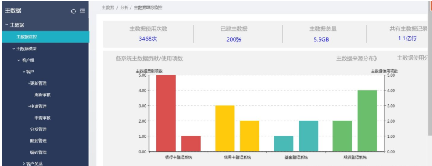The image size is (432, 166).
Task: Open 申请审核 in the sidebar
Action: (43, 118)
